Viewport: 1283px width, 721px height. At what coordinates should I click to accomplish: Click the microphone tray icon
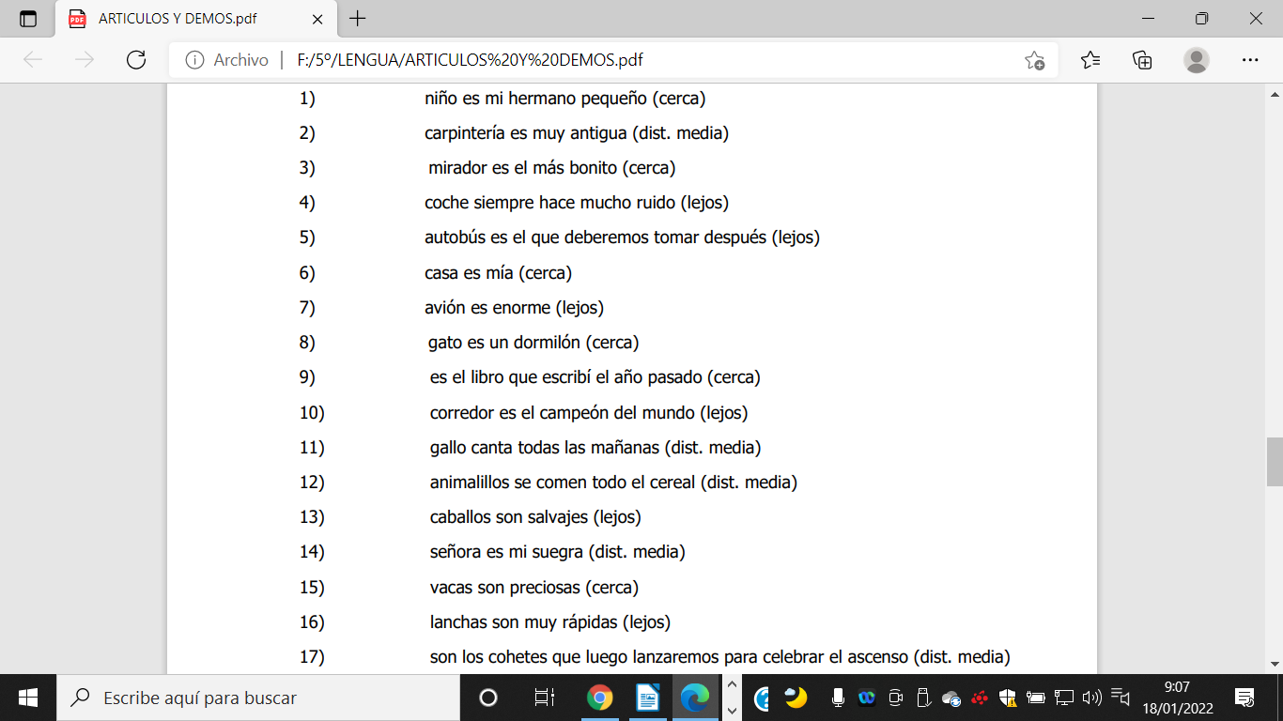tap(838, 698)
